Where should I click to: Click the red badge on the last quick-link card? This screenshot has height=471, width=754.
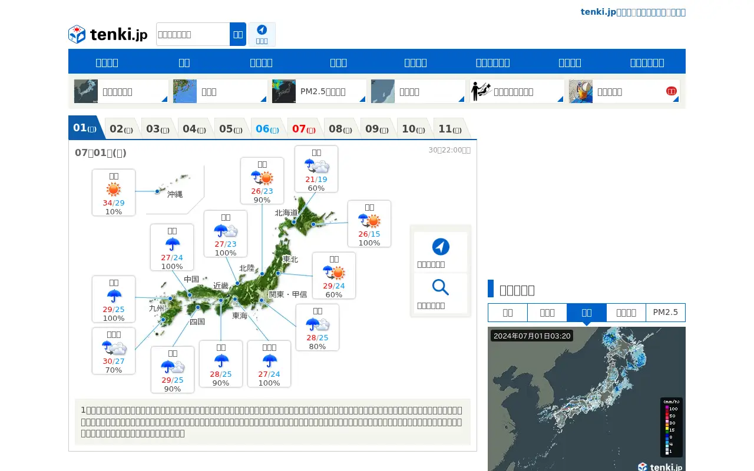tap(672, 91)
